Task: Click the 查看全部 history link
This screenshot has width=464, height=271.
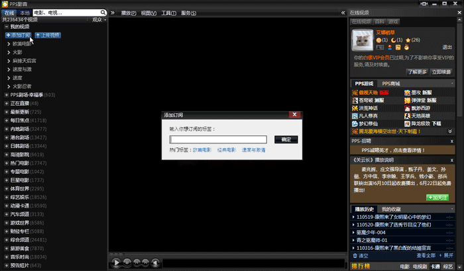Action: coord(426,255)
